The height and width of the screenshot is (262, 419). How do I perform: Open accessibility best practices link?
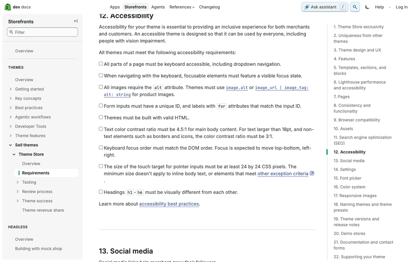(x=169, y=204)
